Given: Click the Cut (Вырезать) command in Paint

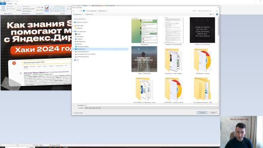Looking at the screenshot, I should click(10, 7).
